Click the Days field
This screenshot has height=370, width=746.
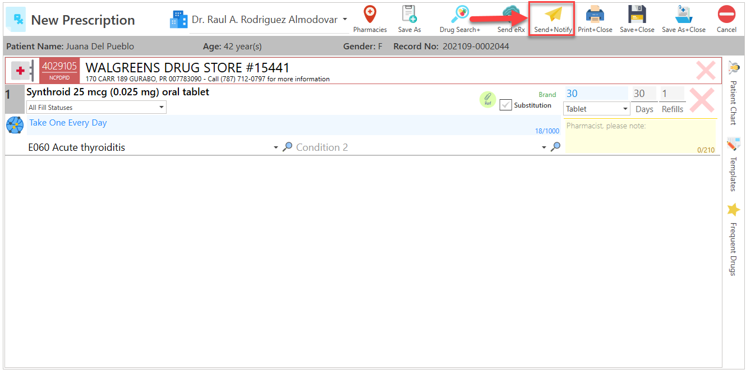644,94
